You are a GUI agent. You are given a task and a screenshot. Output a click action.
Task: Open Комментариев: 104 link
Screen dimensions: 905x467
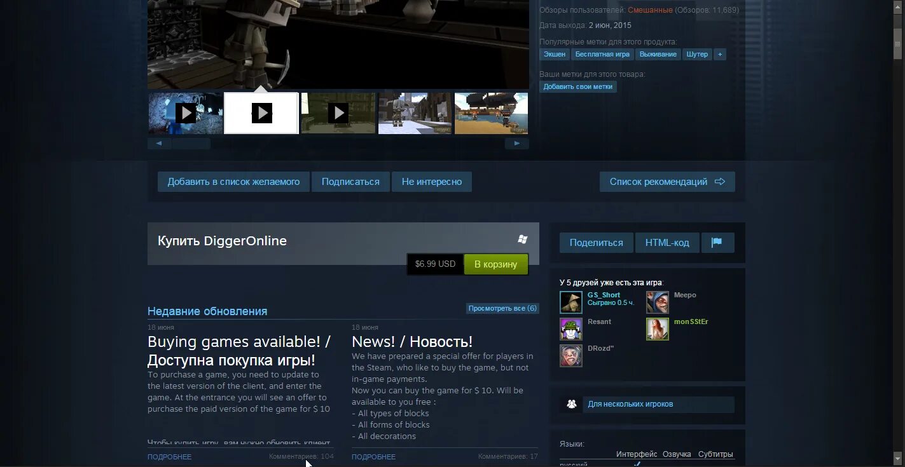coord(301,456)
